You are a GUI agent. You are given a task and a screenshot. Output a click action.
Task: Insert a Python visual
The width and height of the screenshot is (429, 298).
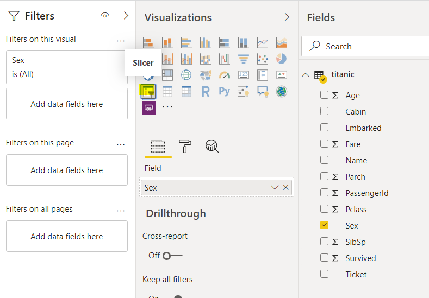[224, 91]
